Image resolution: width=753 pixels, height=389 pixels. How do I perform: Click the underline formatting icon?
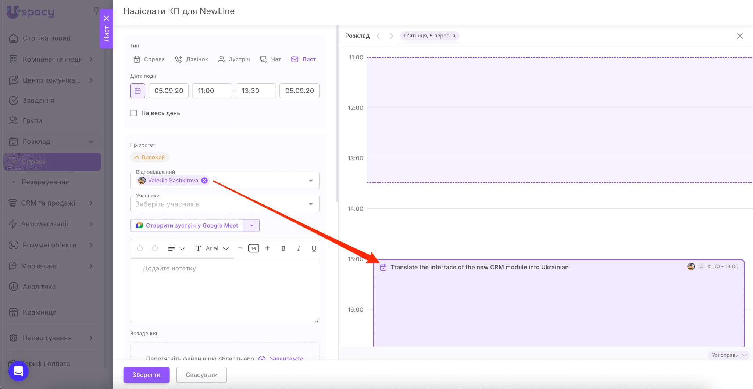click(314, 248)
